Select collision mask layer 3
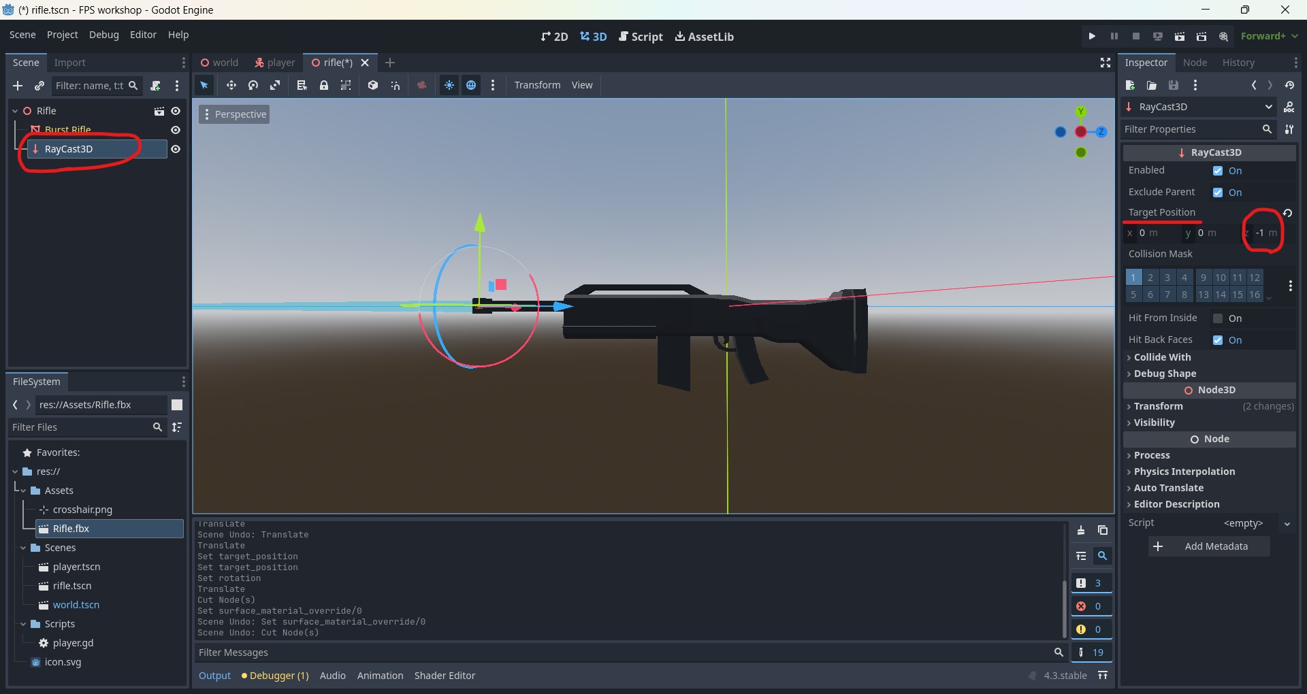This screenshot has height=694, width=1307. point(1167,277)
